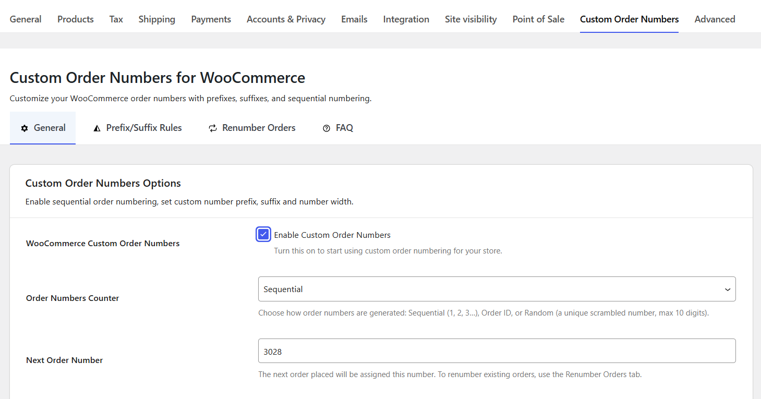Click the Order Numbers Counter label
The width and height of the screenshot is (761, 399).
73,298
